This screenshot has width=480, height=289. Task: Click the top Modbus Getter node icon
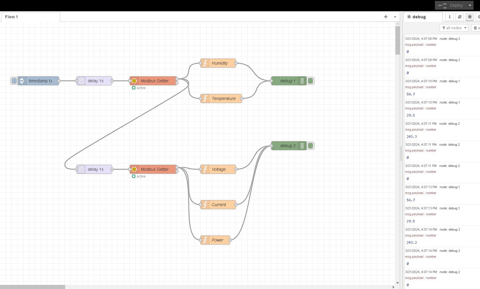click(x=134, y=81)
